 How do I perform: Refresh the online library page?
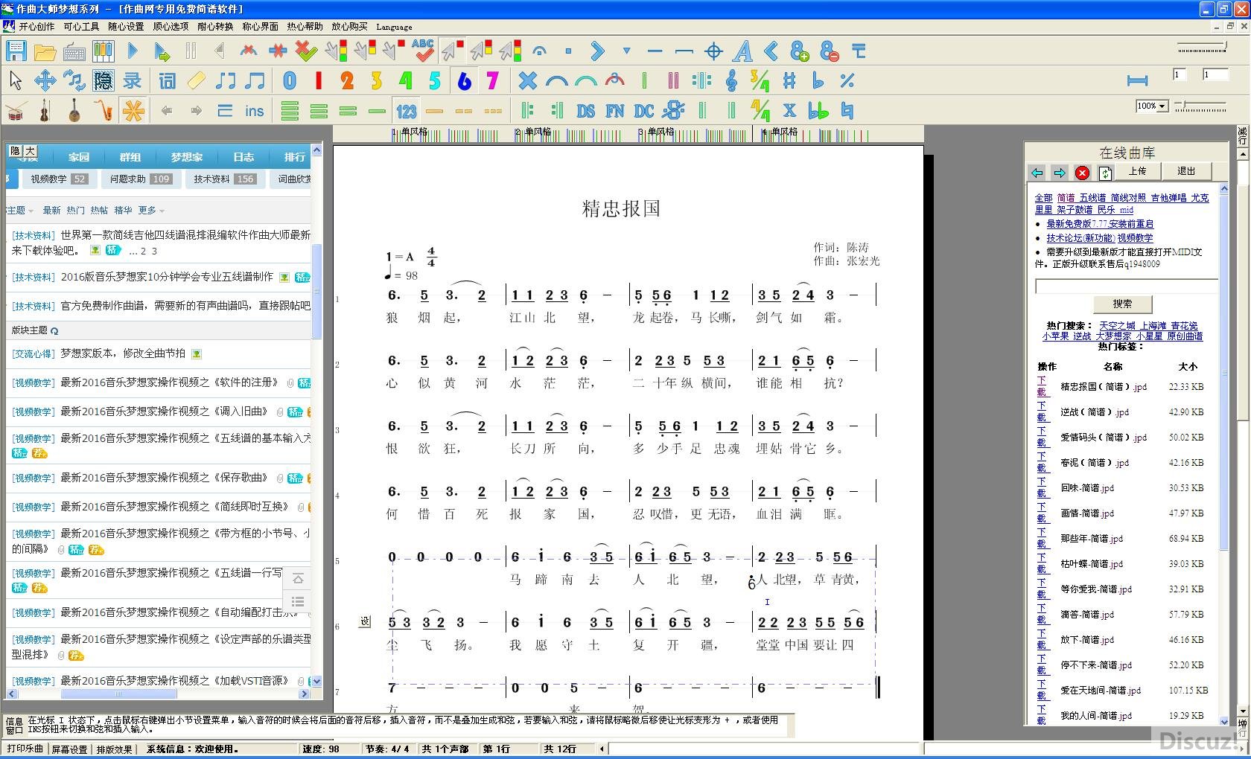point(1105,173)
